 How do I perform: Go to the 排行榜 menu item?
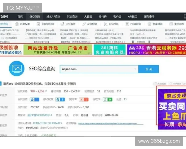(x=103, y=16)
